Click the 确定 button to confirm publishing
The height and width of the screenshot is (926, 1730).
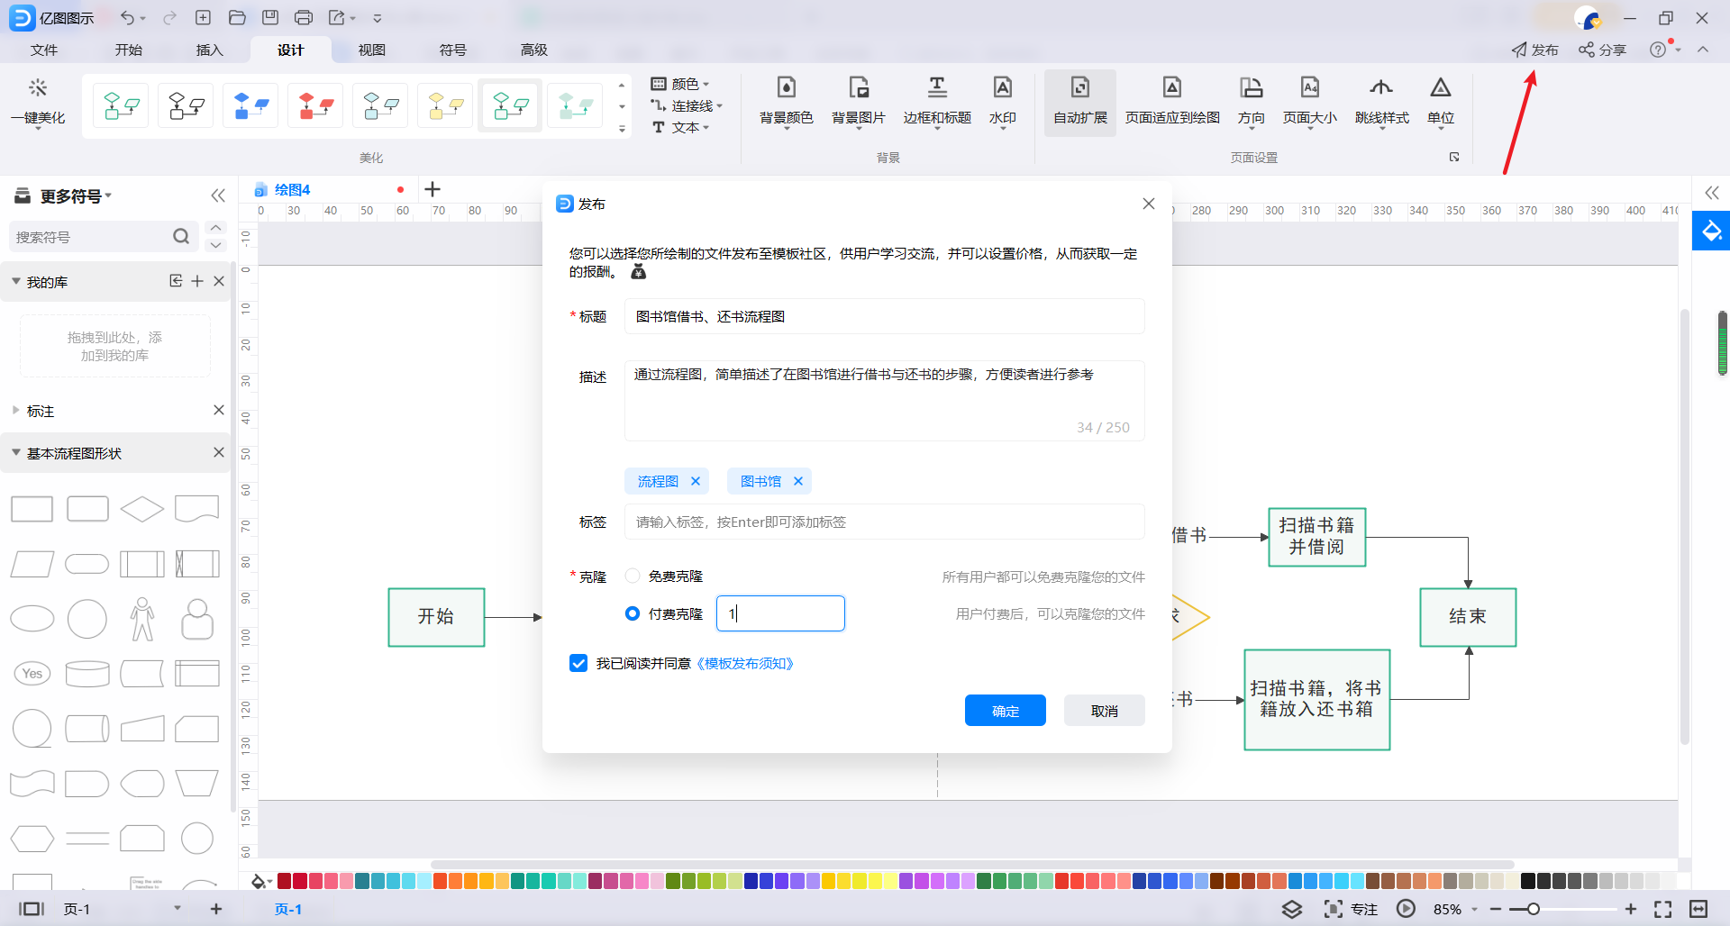click(x=1005, y=711)
